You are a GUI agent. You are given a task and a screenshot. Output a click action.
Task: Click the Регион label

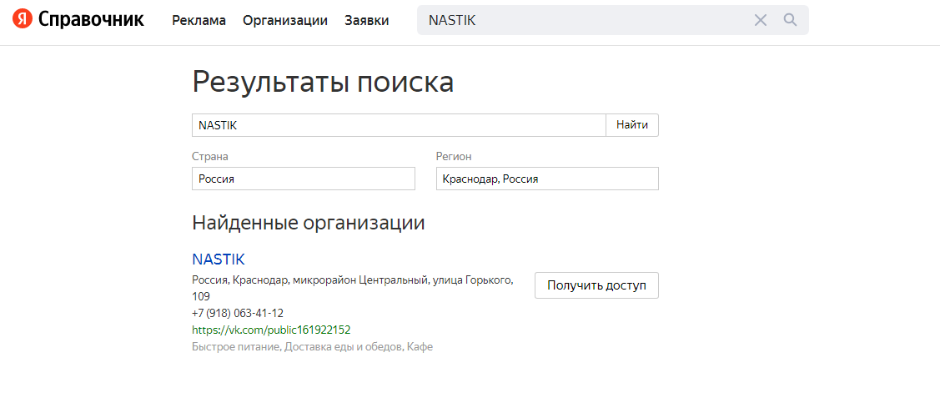454,156
